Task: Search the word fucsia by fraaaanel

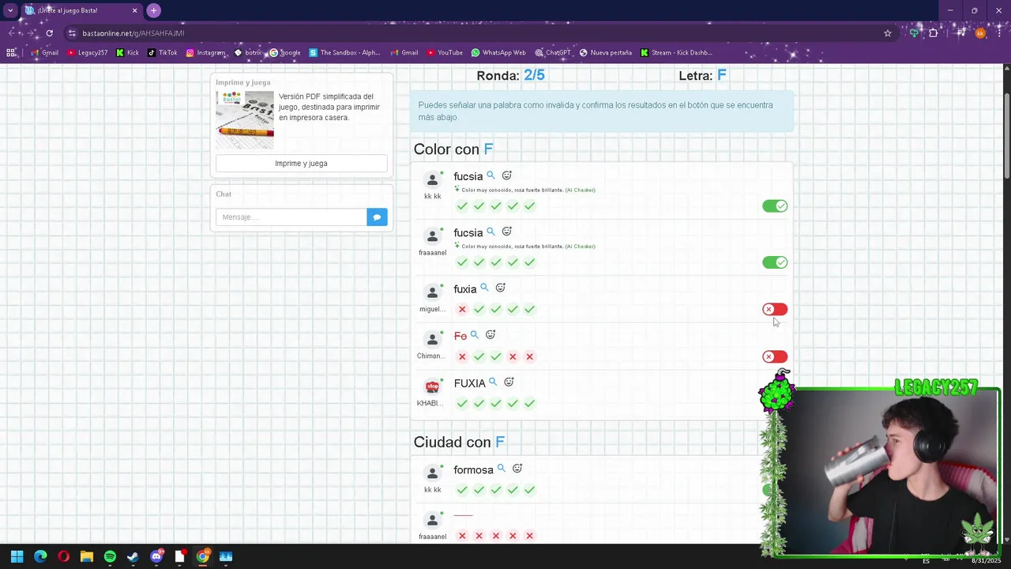Action: point(490,232)
